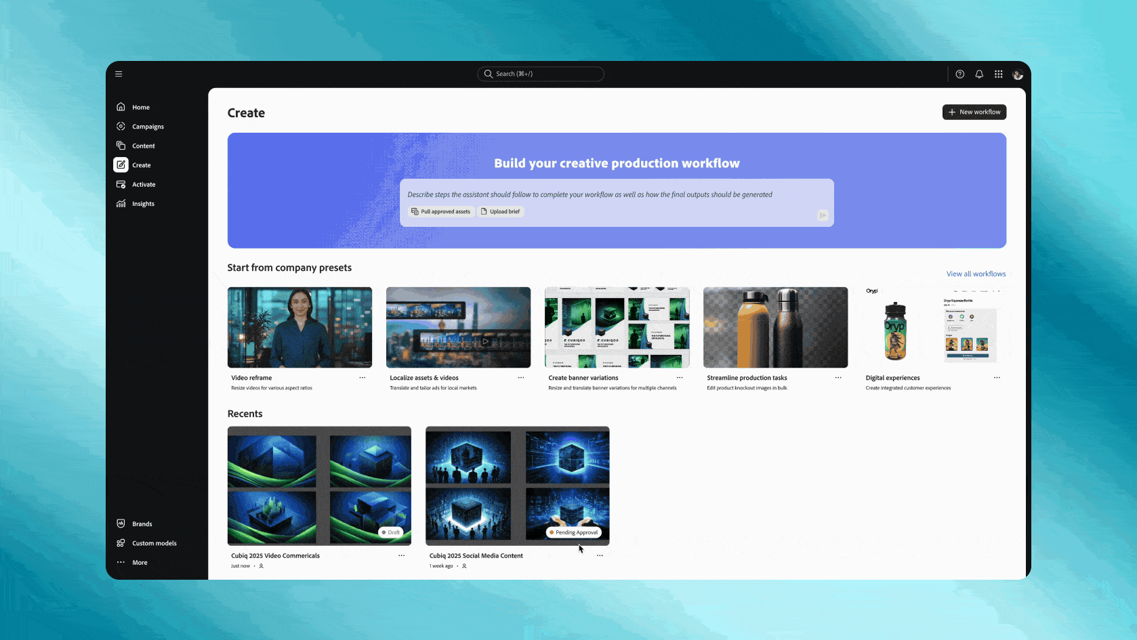Open Campaigns from the sidebar
This screenshot has width=1137, height=640.
pyautogui.click(x=147, y=127)
